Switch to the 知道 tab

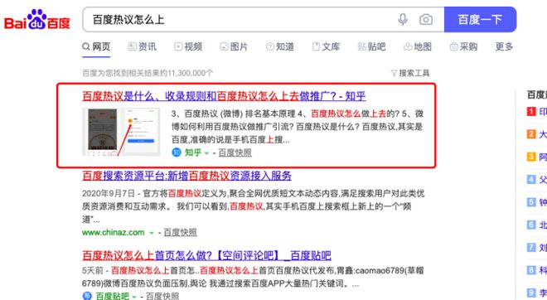pyautogui.click(x=280, y=46)
